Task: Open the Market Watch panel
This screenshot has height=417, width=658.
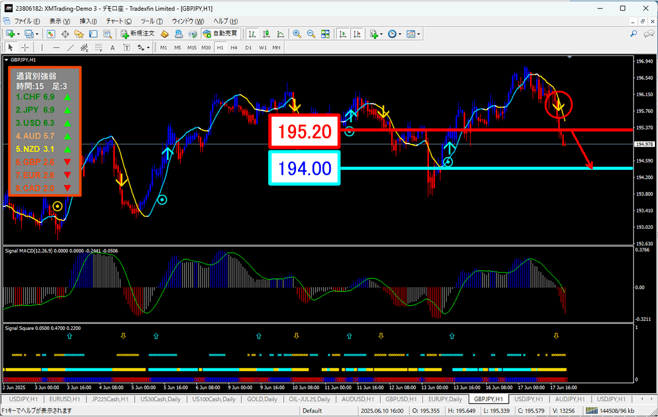Action: pyautogui.click(x=51, y=34)
